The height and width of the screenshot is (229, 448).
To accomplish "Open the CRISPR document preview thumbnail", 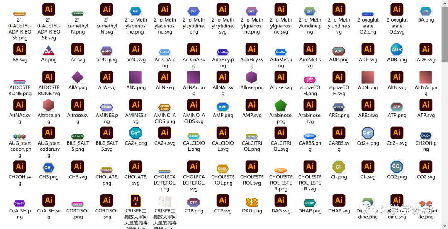I will (x=165, y=202).
